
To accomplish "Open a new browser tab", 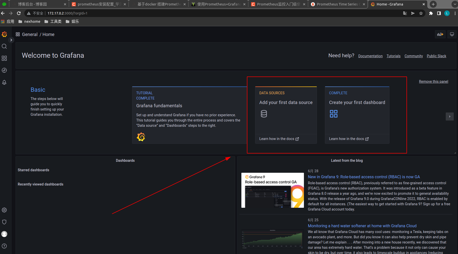I will [433, 4].
